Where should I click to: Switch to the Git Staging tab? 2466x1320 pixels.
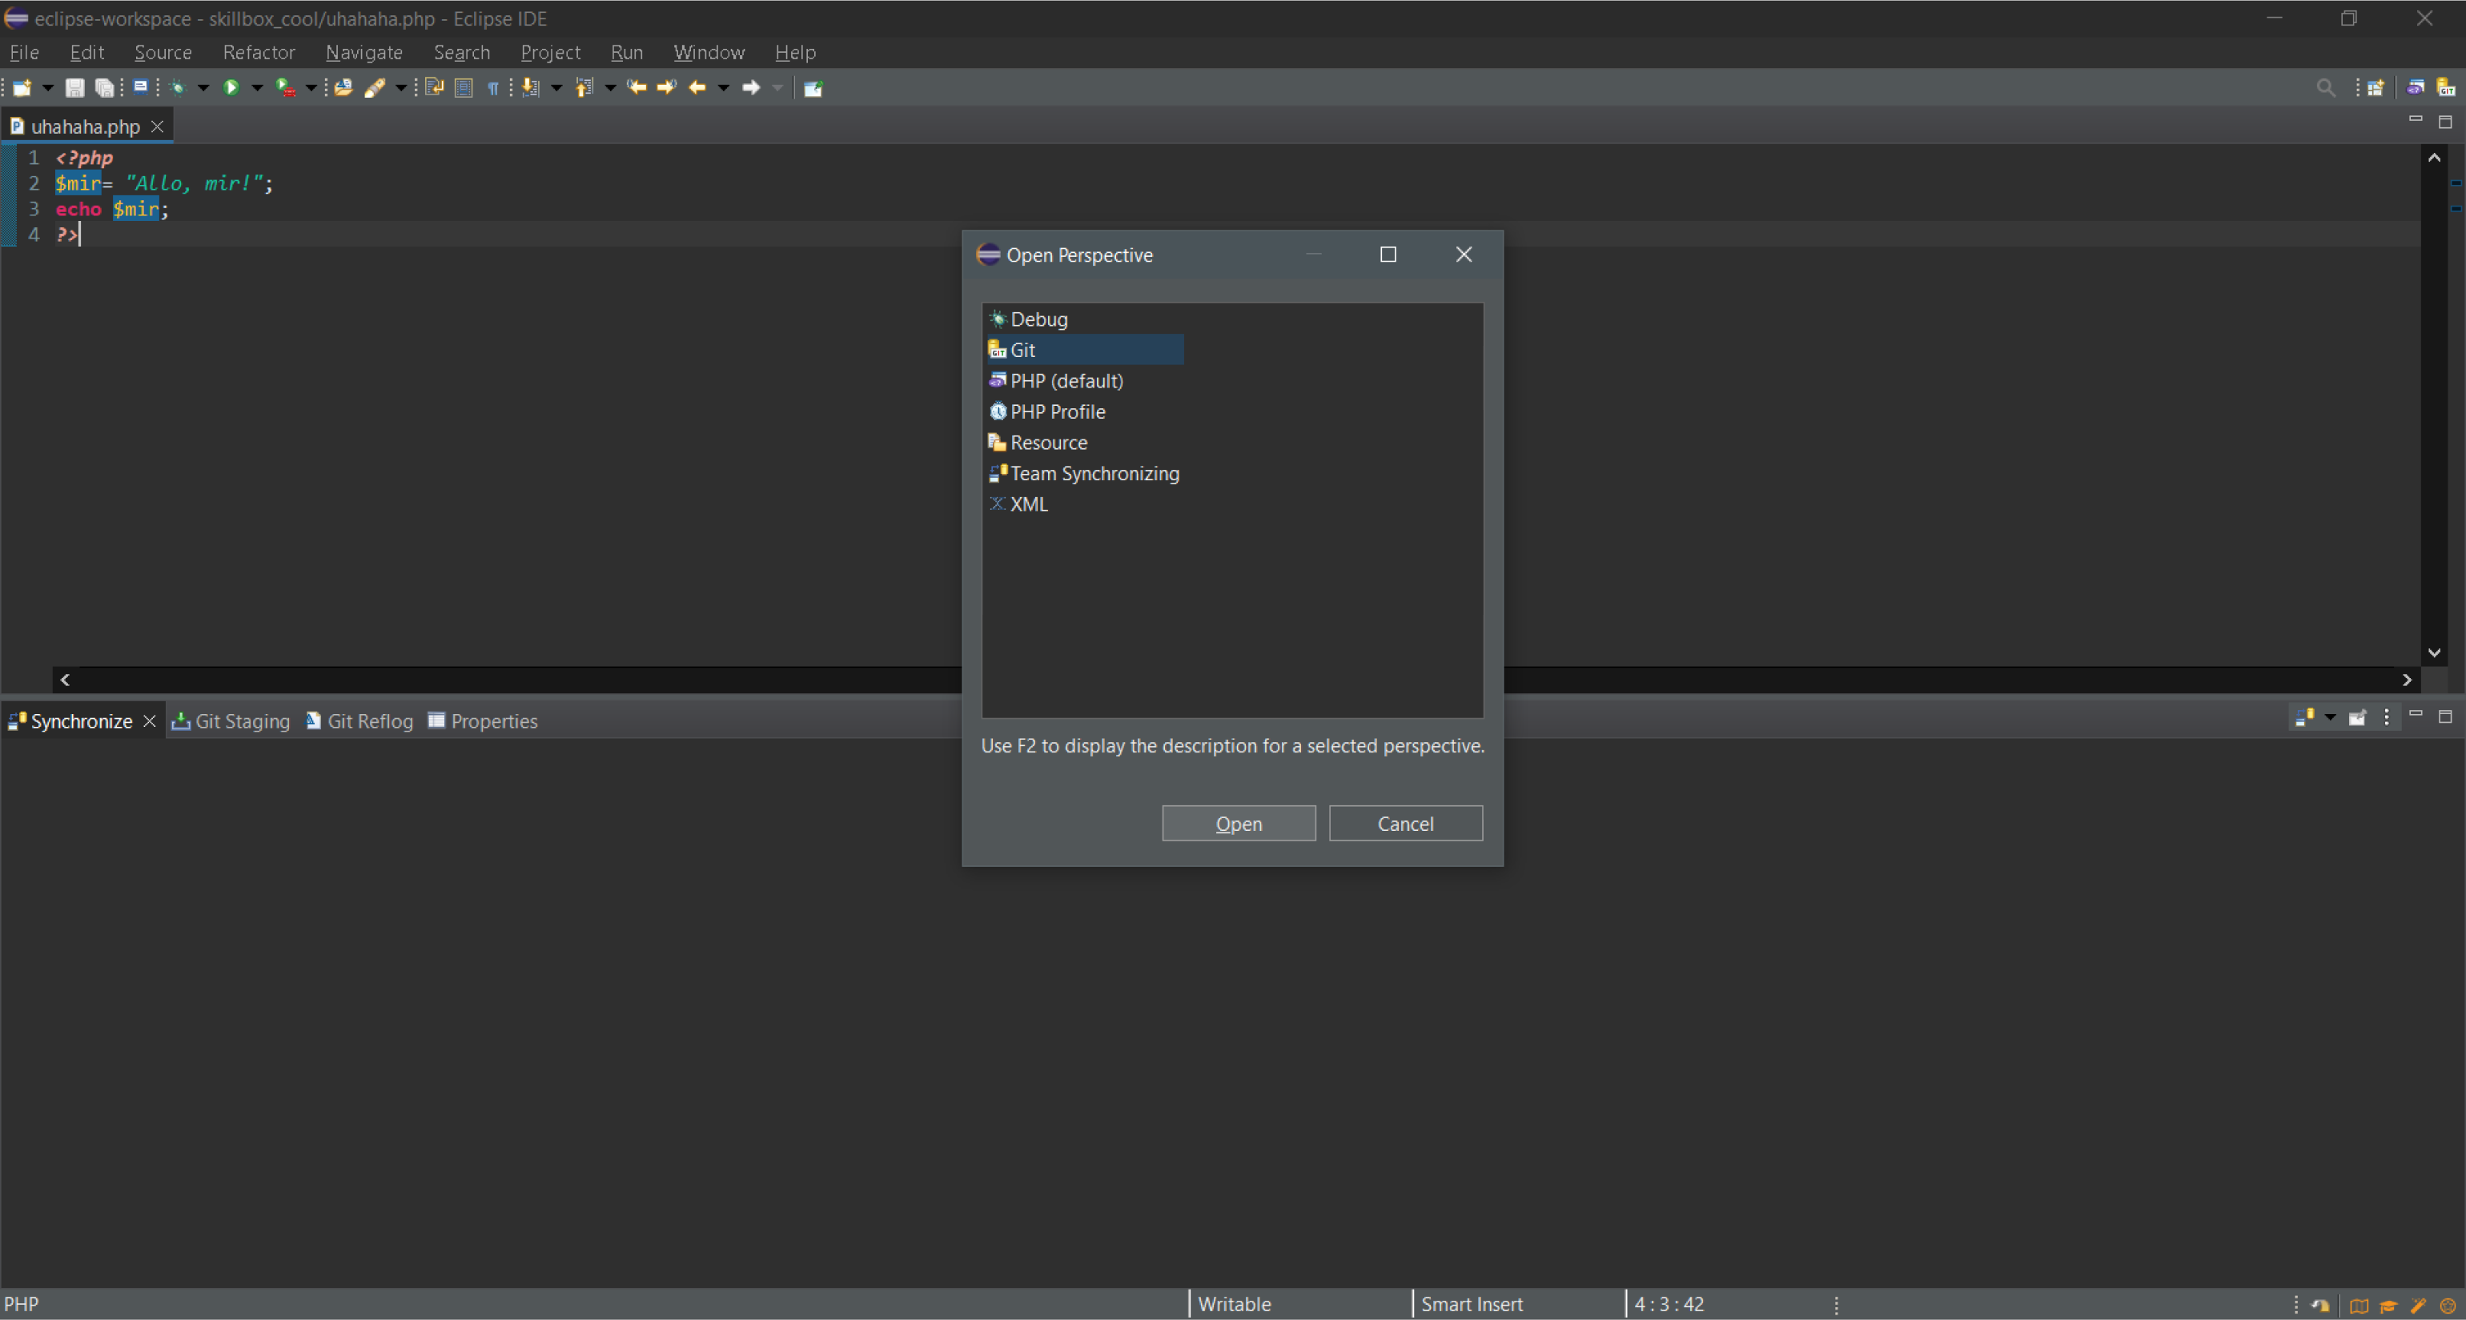coord(231,720)
